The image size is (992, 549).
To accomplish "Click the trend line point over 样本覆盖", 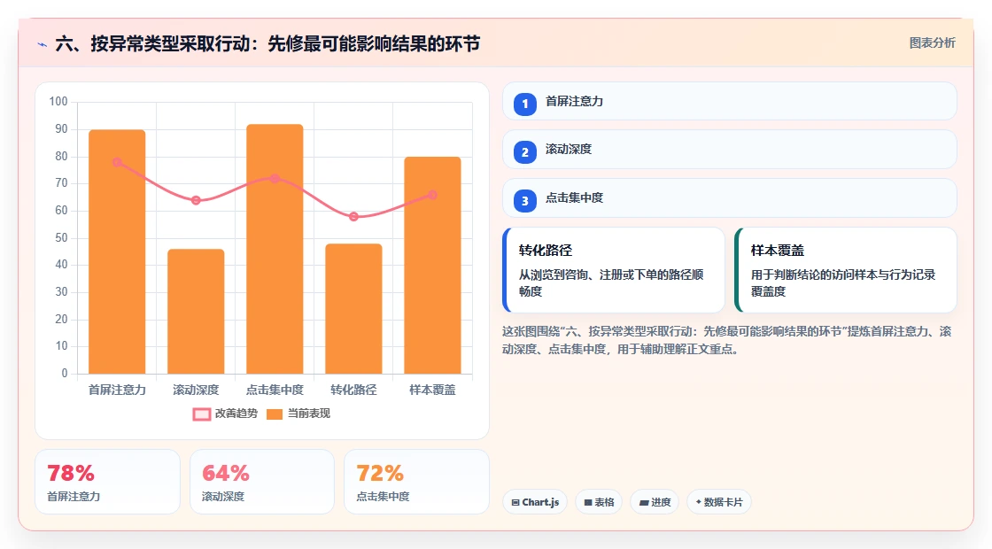I will pos(433,195).
